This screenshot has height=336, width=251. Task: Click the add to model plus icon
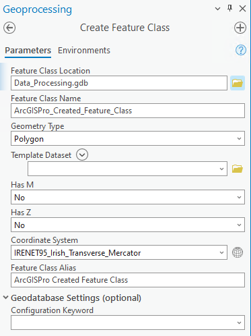pyautogui.click(x=240, y=28)
